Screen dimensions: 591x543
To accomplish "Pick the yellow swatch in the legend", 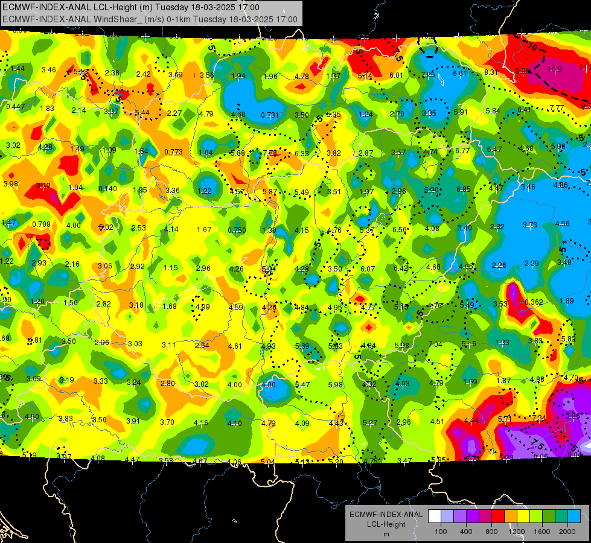I will coord(523,516).
